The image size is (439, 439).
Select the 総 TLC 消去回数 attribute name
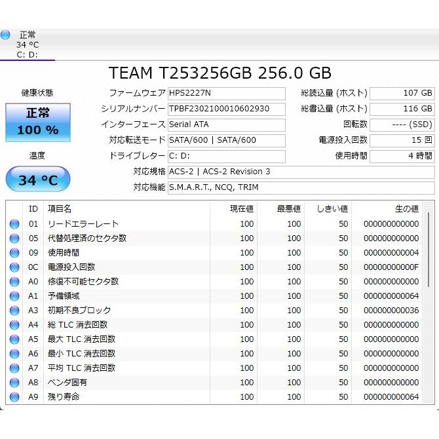point(77,325)
